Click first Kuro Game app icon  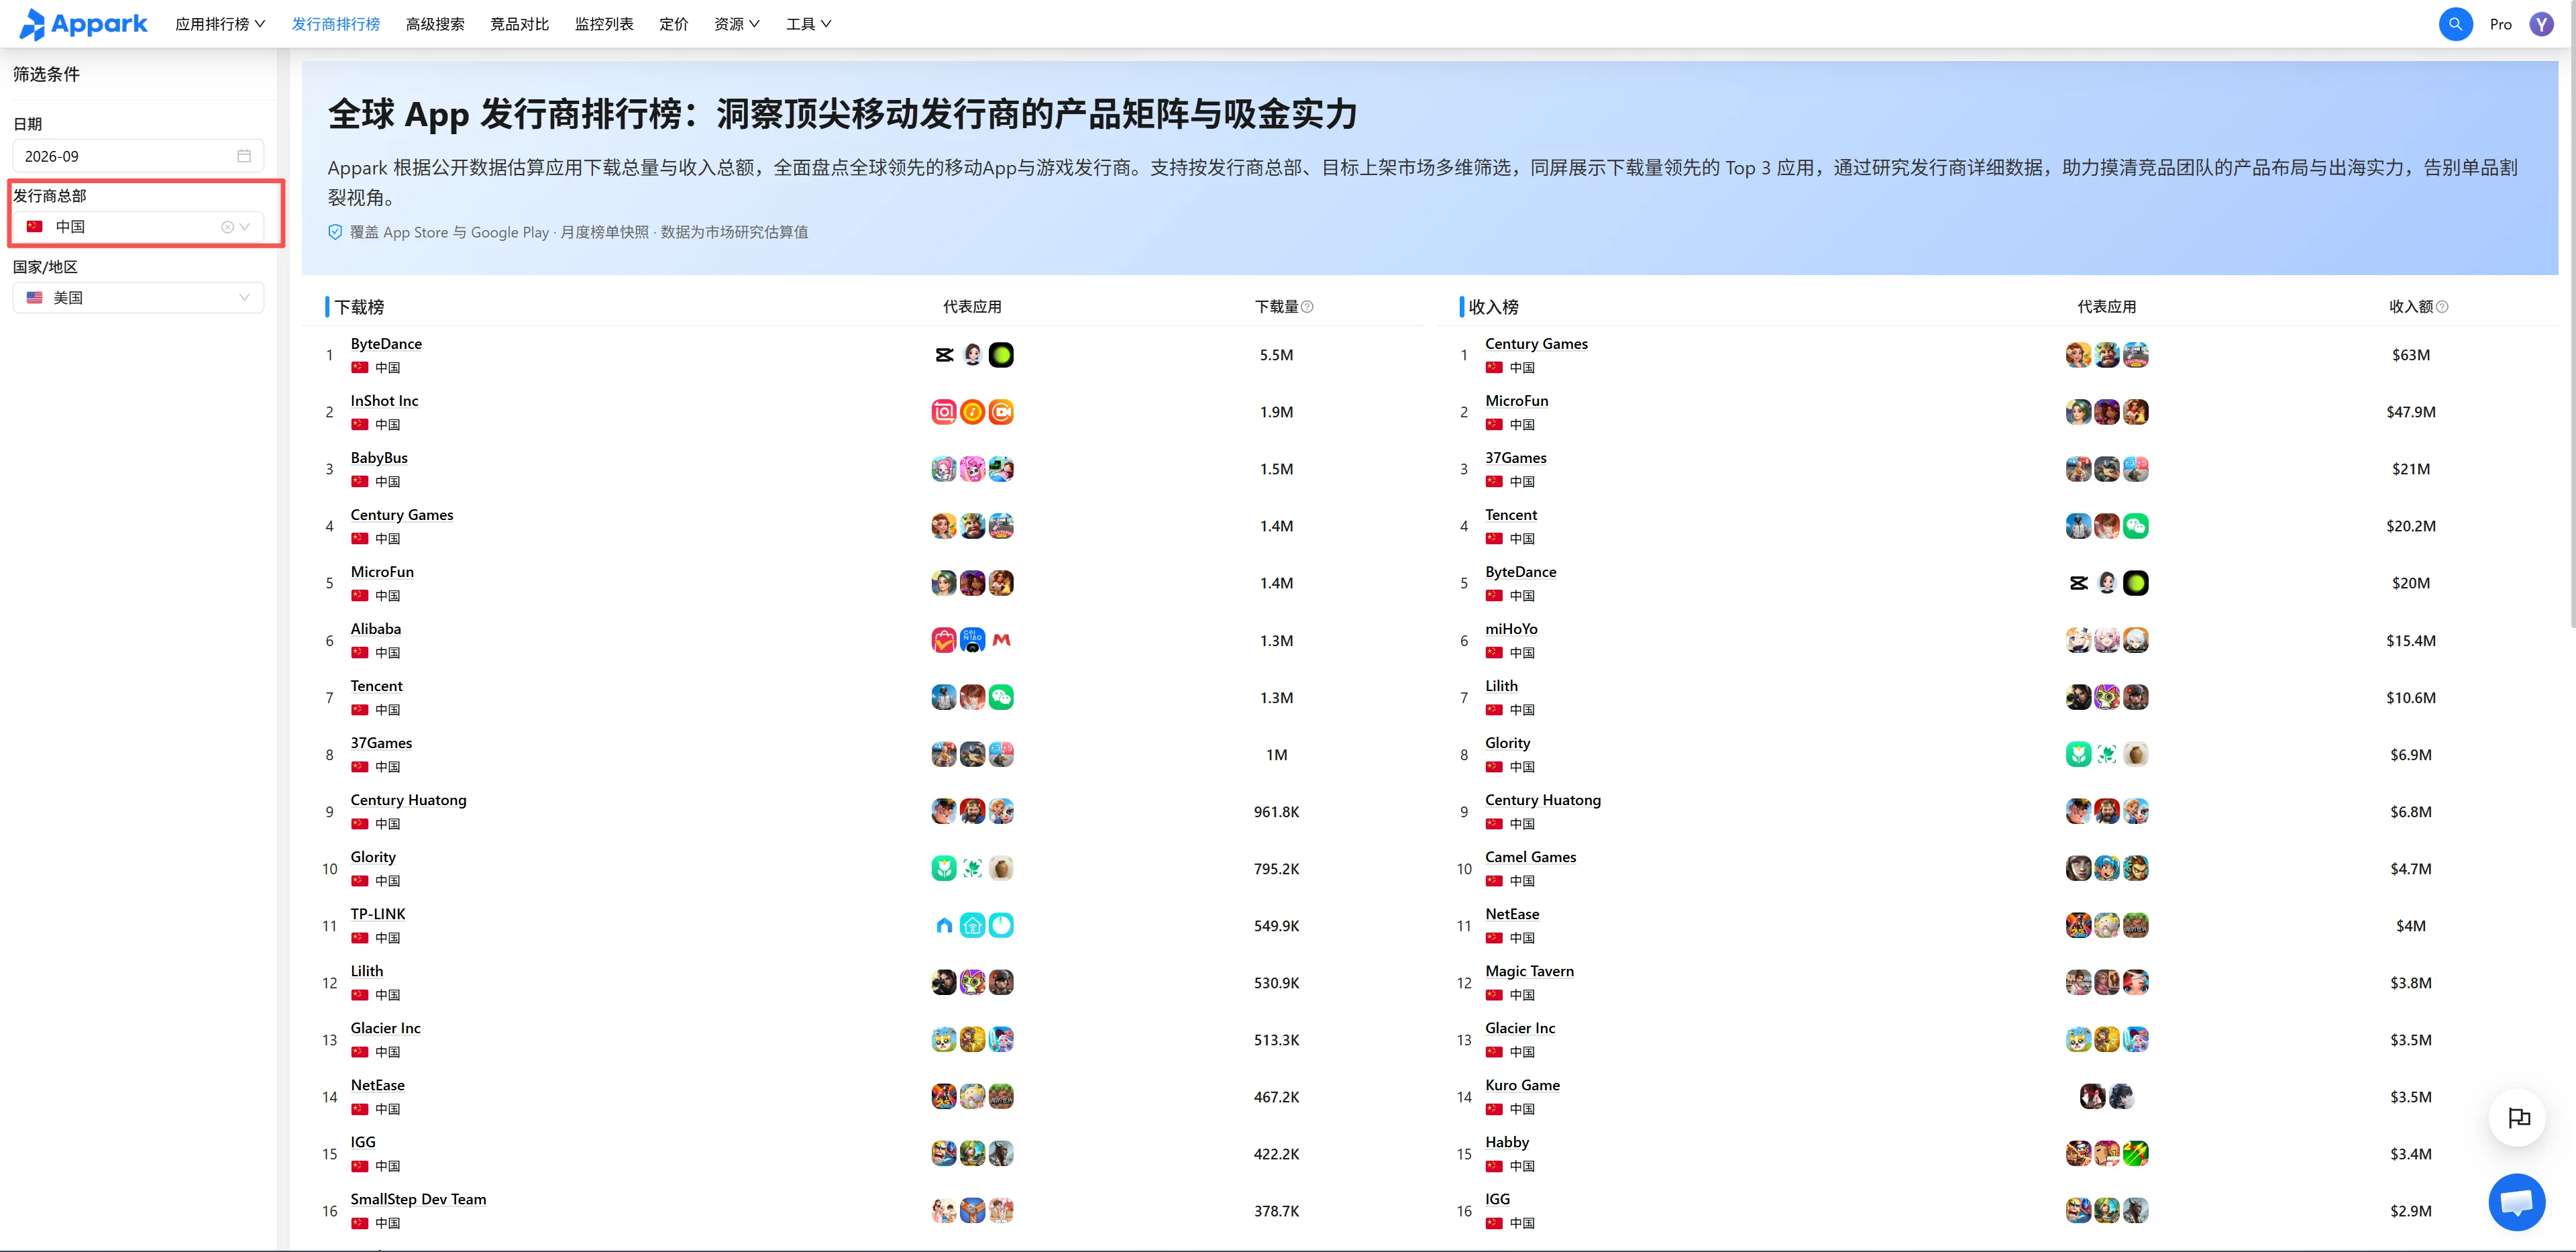click(x=2092, y=1097)
